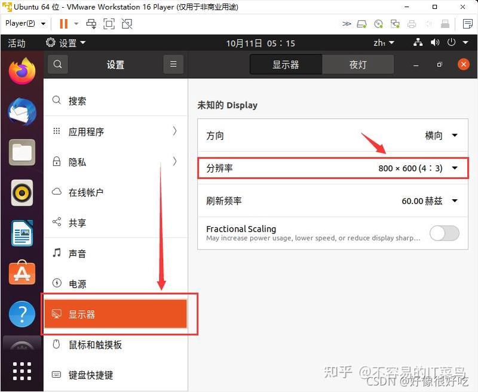Select 鼠标和触摸板 in settings sidebar
478x392 pixels.
(x=116, y=344)
